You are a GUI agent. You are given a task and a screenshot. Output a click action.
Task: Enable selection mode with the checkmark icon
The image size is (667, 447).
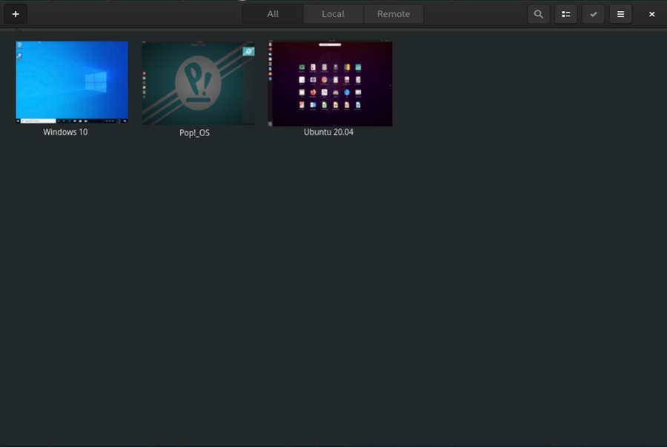coord(593,14)
